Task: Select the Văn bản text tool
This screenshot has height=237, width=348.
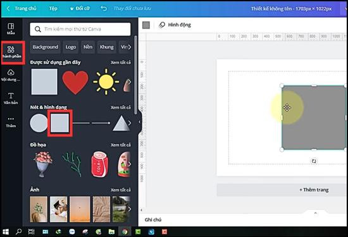Action: tap(11, 99)
